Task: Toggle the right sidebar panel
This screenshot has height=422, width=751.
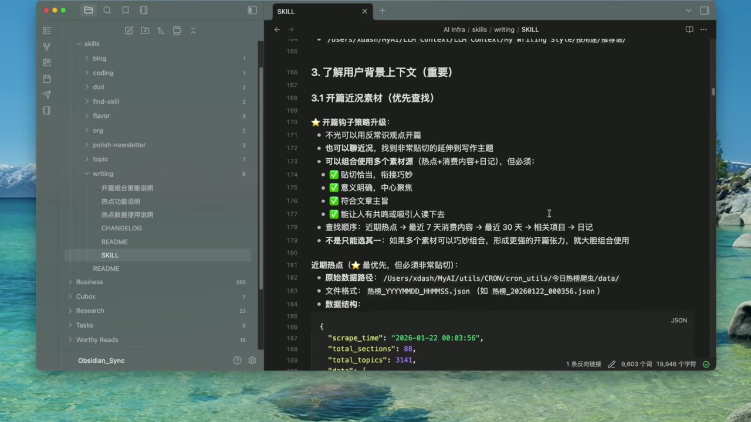Action: coord(705,11)
